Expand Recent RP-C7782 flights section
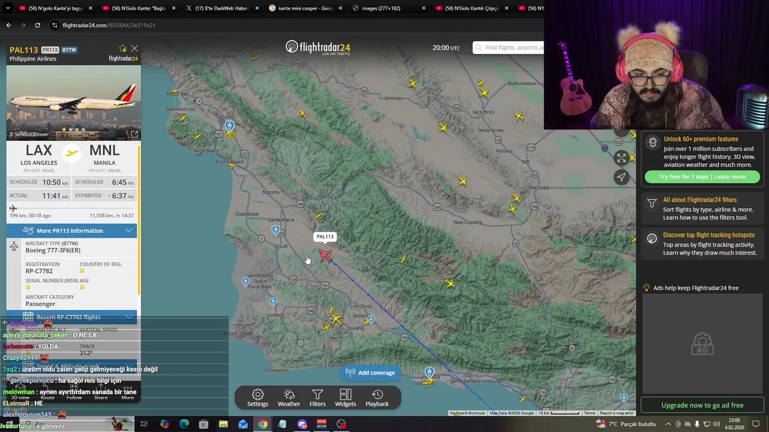The image size is (769, 432). pyautogui.click(x=71, y=317)
